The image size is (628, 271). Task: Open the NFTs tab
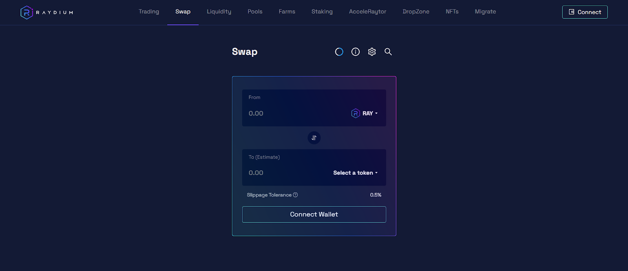(452, 12)
